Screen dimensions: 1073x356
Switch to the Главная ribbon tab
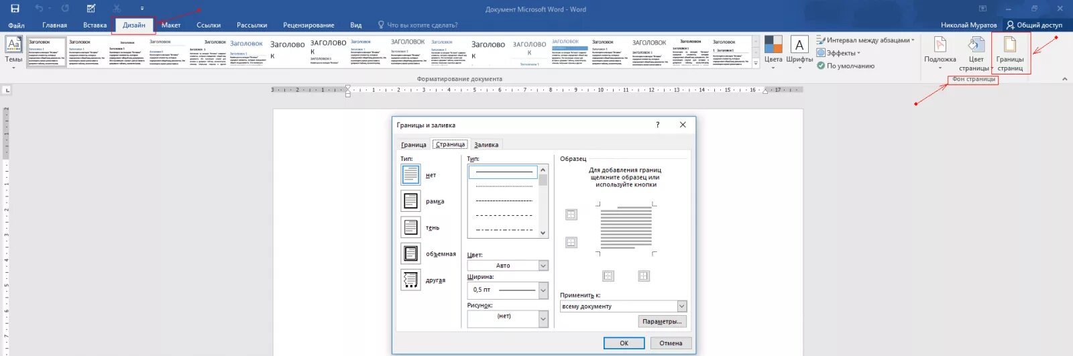54,25
